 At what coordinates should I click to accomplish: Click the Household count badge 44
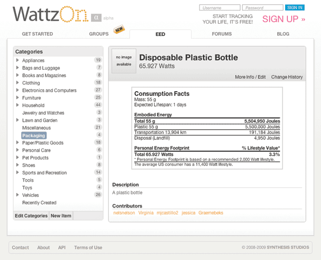click(x=98, y=105)
